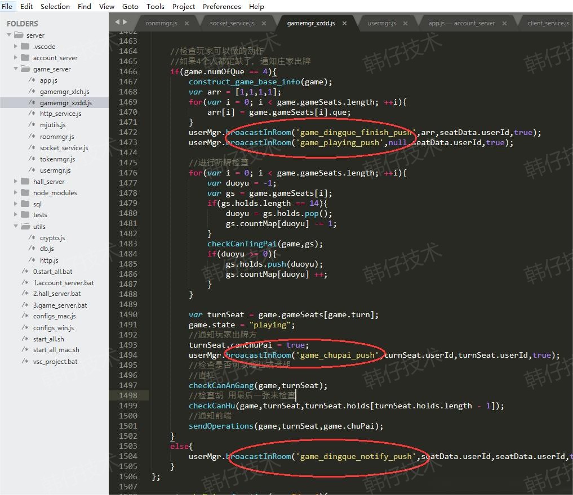Open roommgr.js in sidebar

57,137
